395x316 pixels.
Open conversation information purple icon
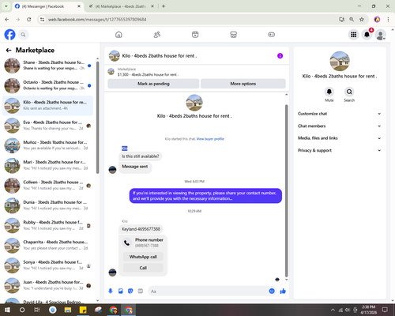[x=280, y=56]
